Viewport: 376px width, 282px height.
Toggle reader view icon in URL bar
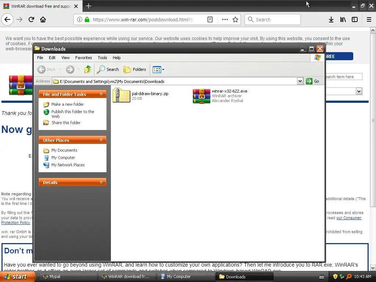point(210,19)
